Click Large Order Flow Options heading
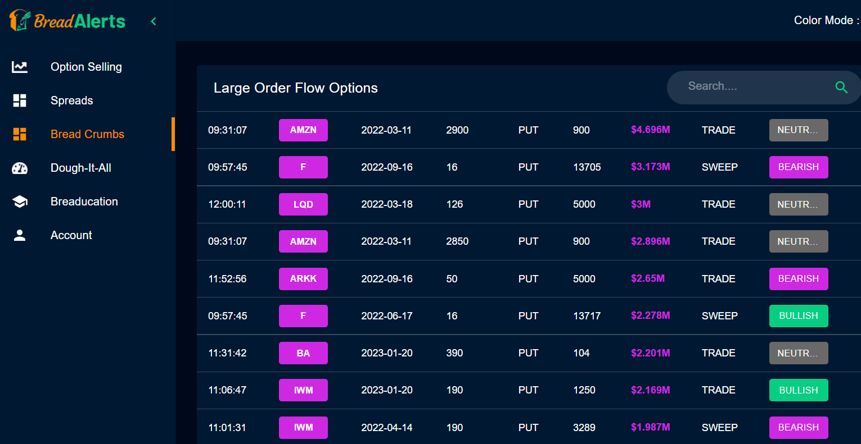This screenshot has height=444, width=861. (296, 88)
